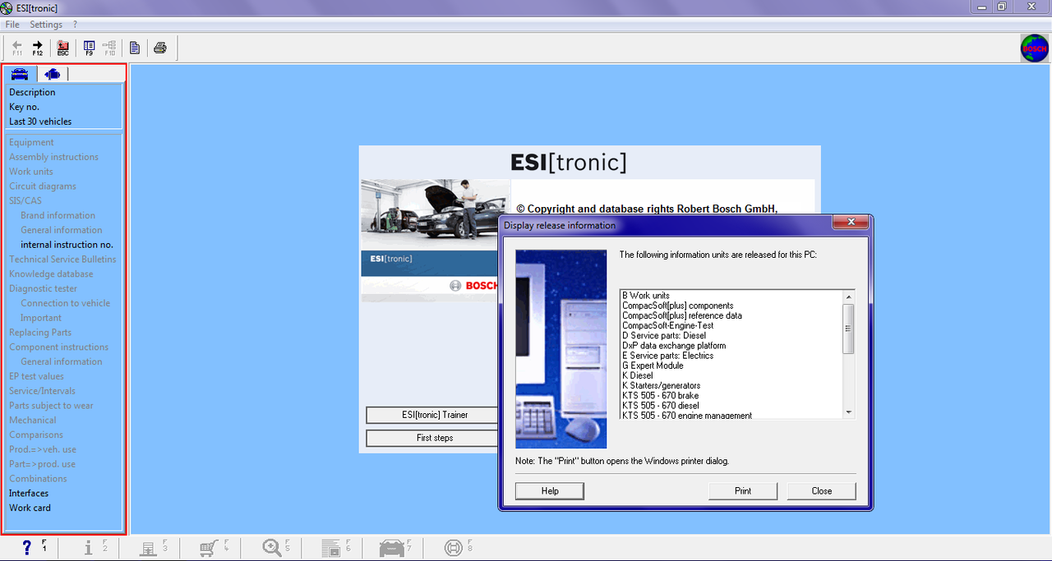Select 'DxP data exchange platform' entry
This screenshot has width=1052, height=561.
pyautogui.click(x=674, y=346)
